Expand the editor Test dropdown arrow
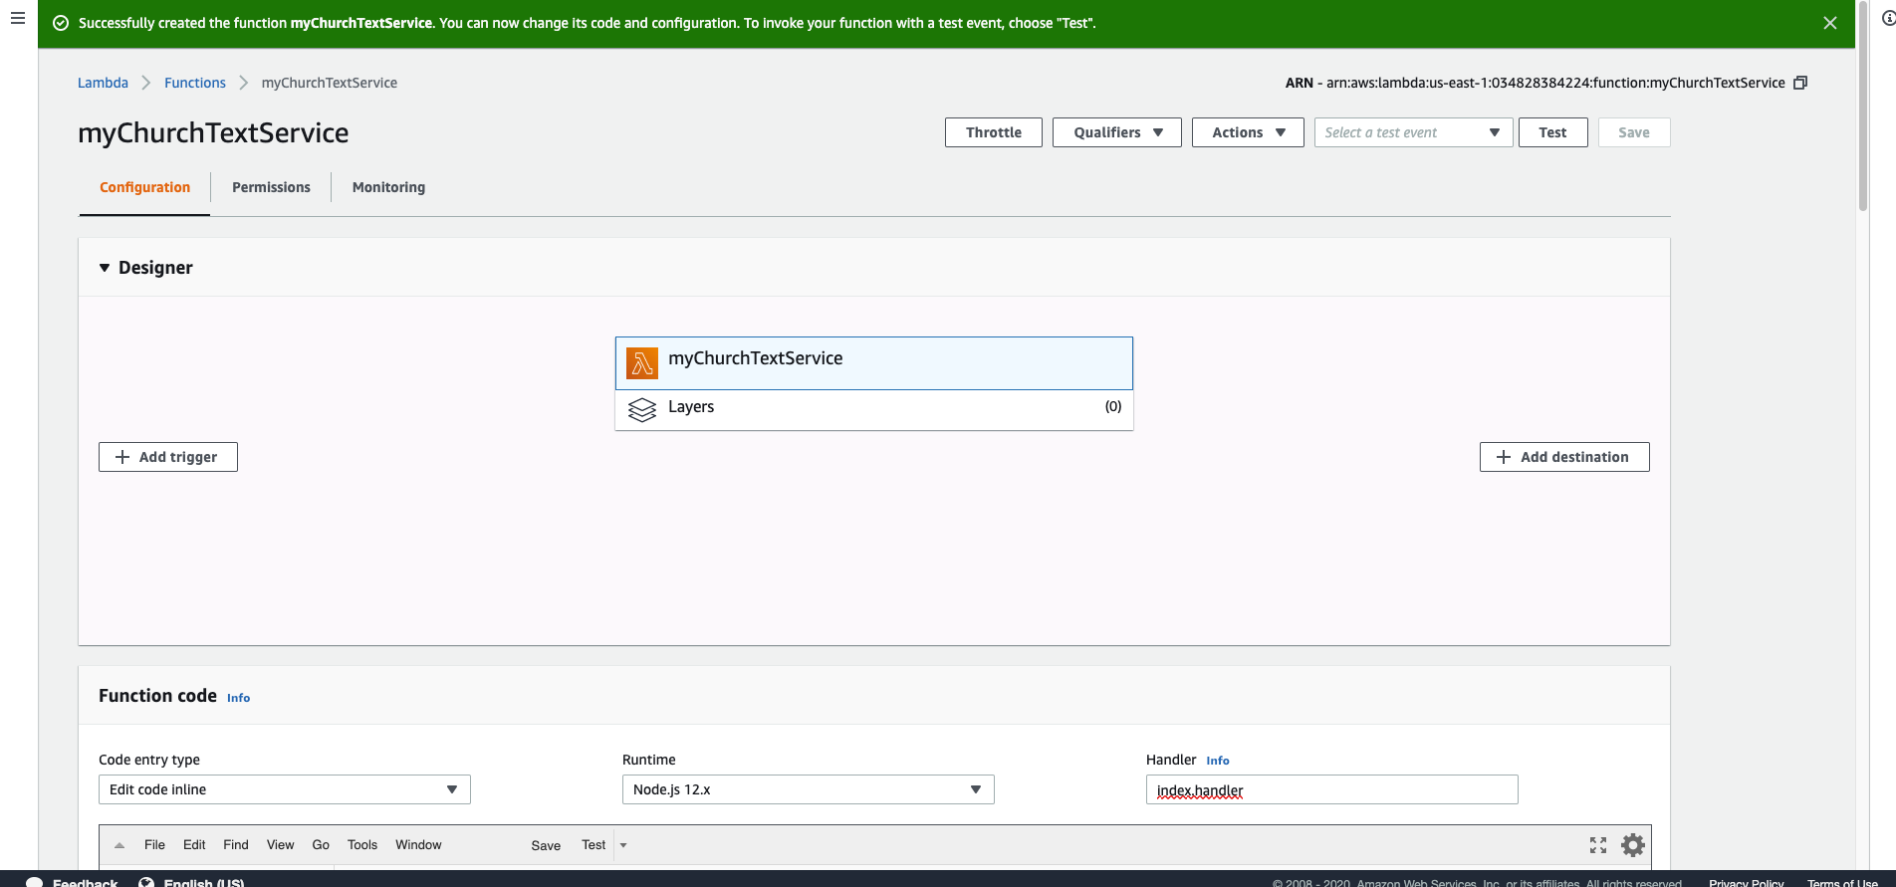Image resolution: width=1896 pixels, height=887 pixels. coord(623,845)
